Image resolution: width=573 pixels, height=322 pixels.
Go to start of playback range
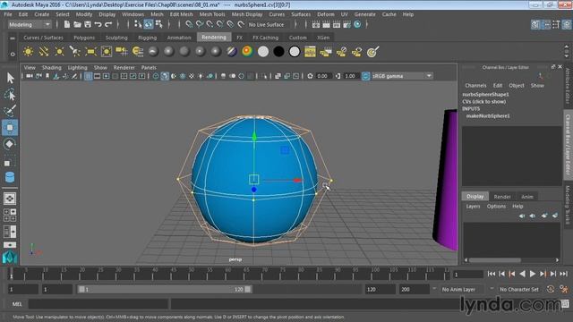[492, 274]
